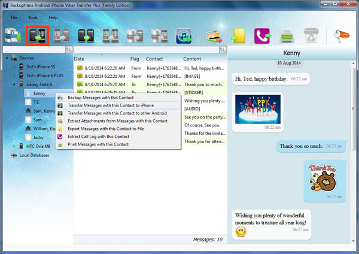The height and width of the screenshot is (254, 359).
Task: Select the T.C contact
Action: click(36, 102)
